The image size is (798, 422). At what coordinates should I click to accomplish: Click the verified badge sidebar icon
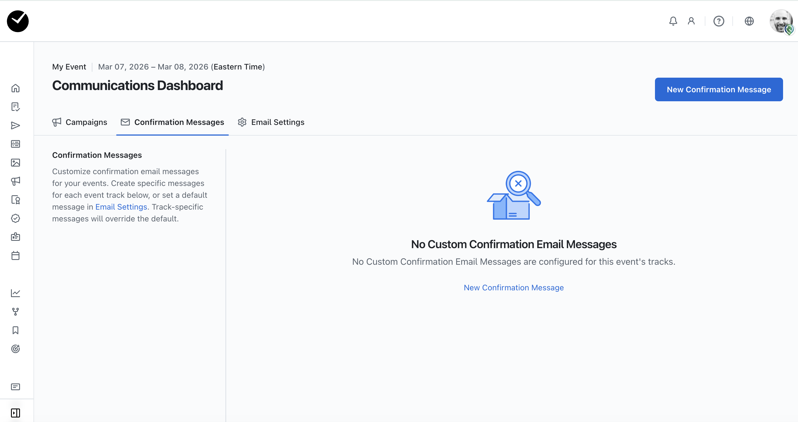point(15,218)
